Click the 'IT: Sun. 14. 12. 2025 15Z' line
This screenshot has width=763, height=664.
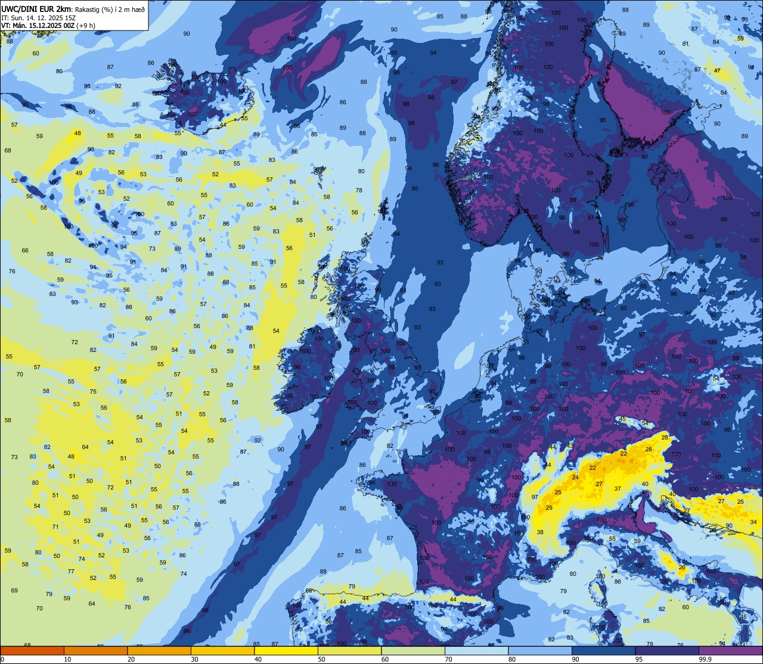click(39, 17)
